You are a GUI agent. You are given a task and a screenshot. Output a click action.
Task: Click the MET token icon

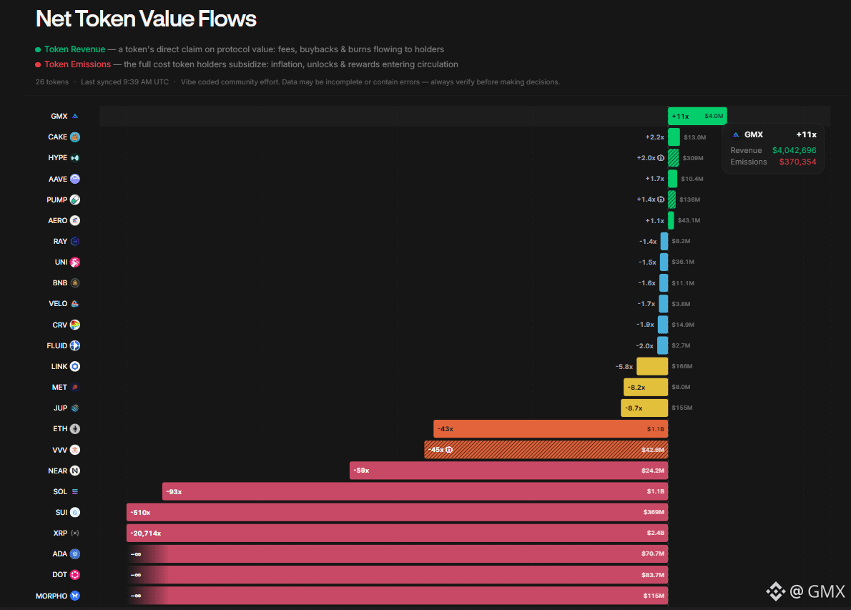pyautogui.click(x=75, y=387)
